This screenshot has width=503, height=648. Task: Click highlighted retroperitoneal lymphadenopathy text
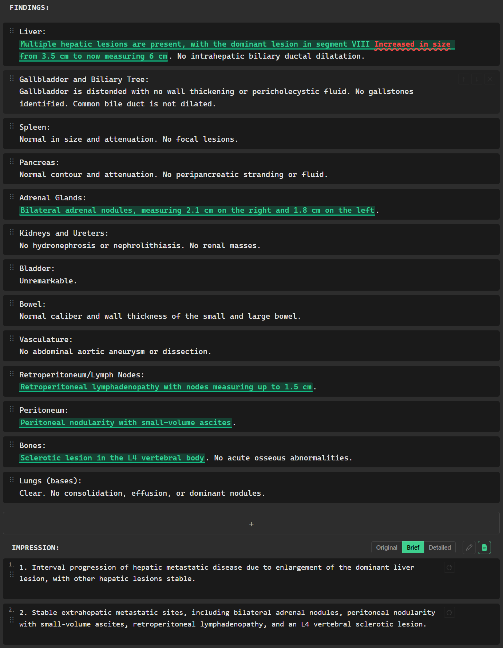[x=166, y=387]
